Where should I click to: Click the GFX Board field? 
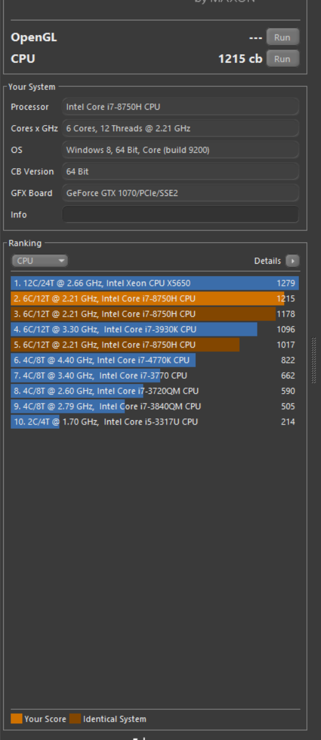(181, 193)
